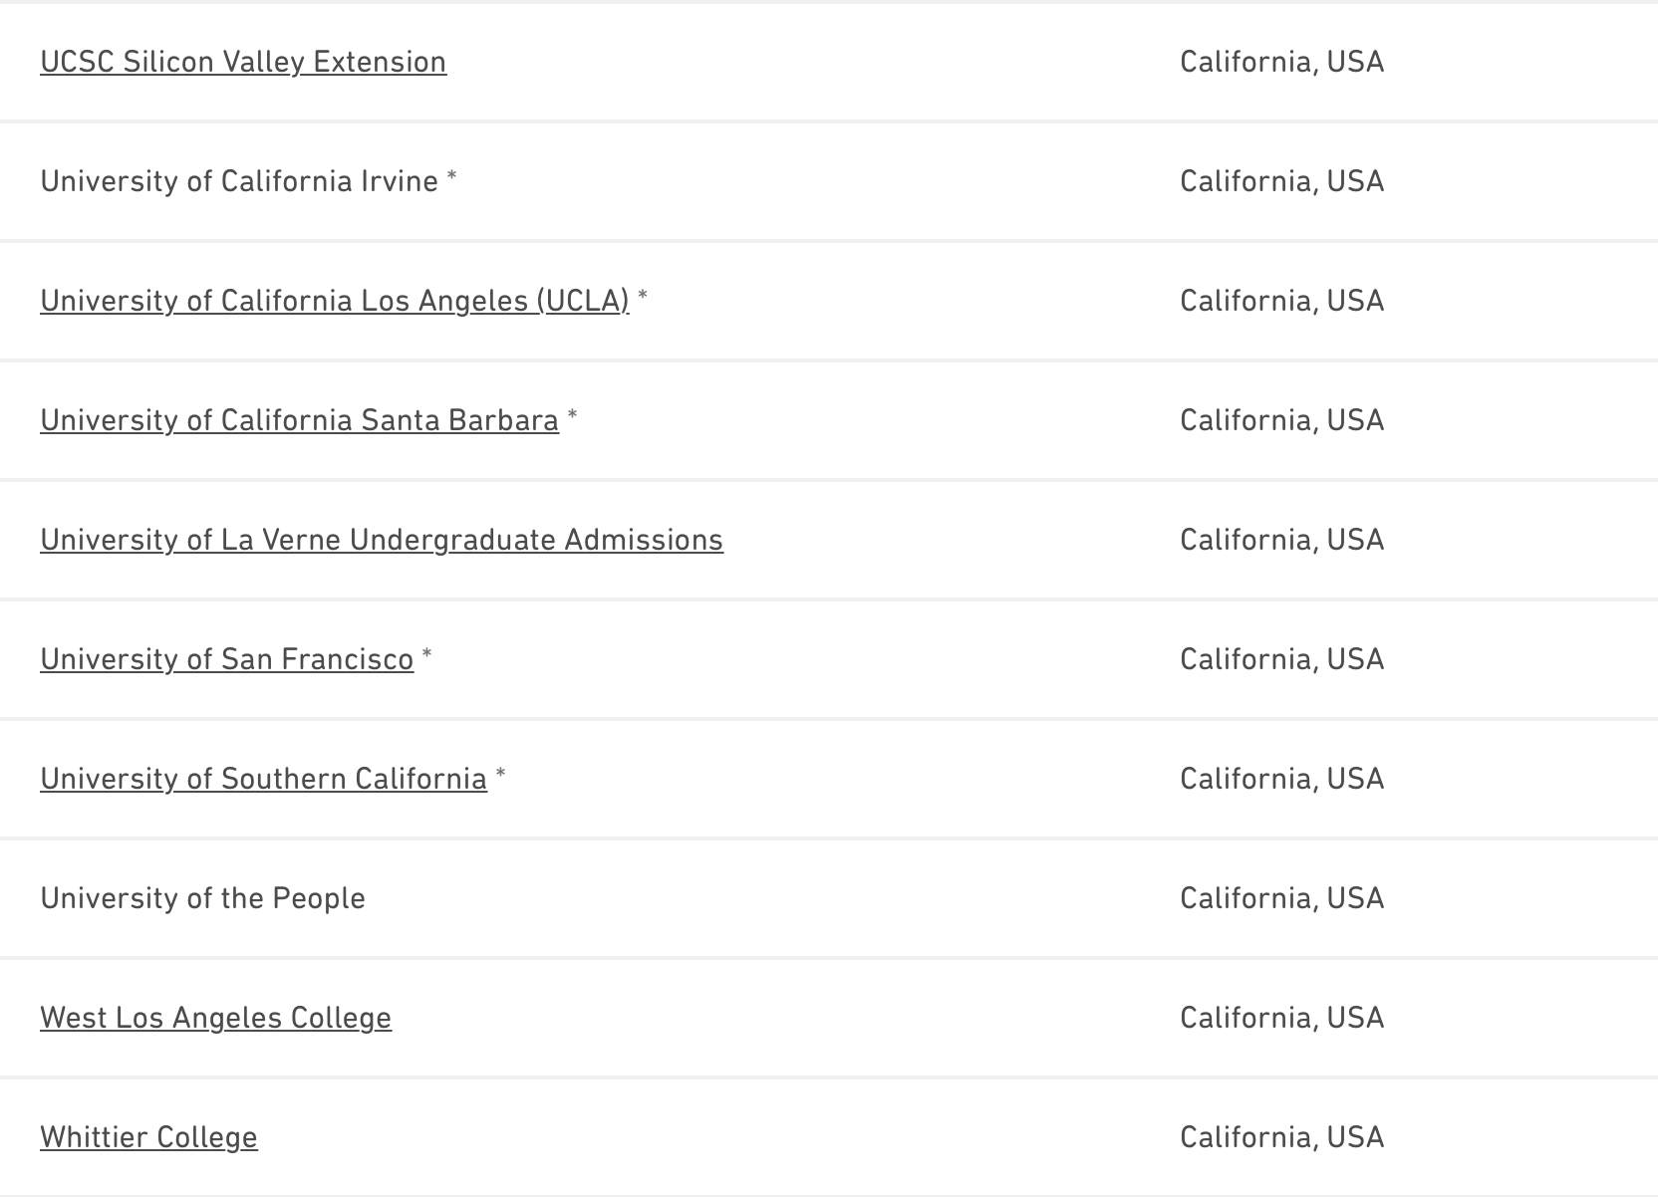Click the asterisk beside University of California Santa Barbara

(572, 416)
